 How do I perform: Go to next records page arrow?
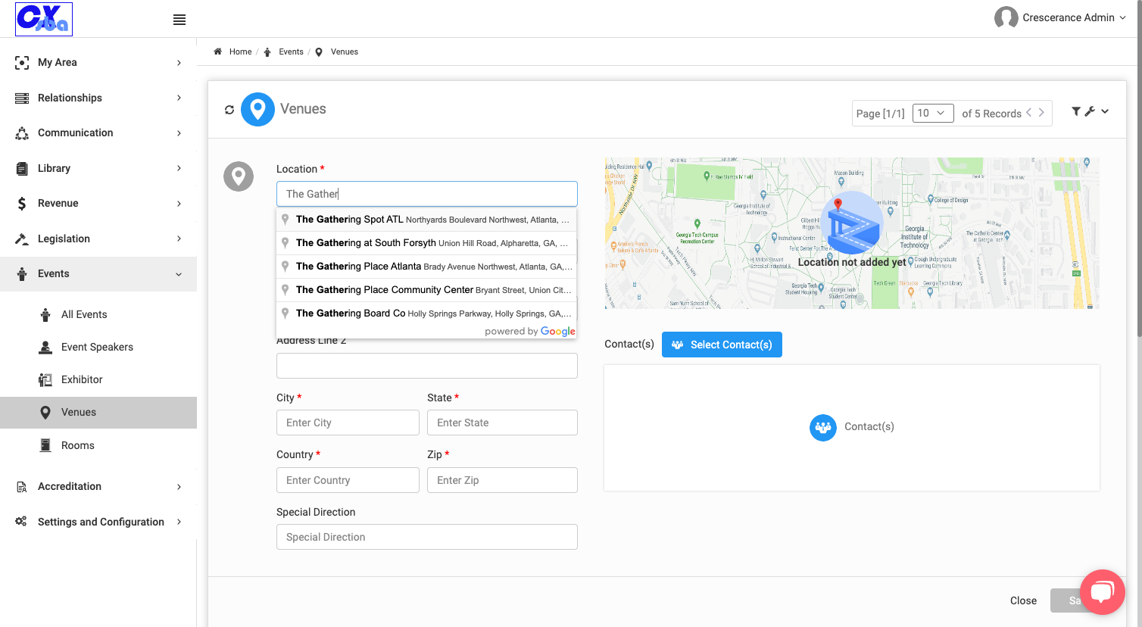(1041, 113)
